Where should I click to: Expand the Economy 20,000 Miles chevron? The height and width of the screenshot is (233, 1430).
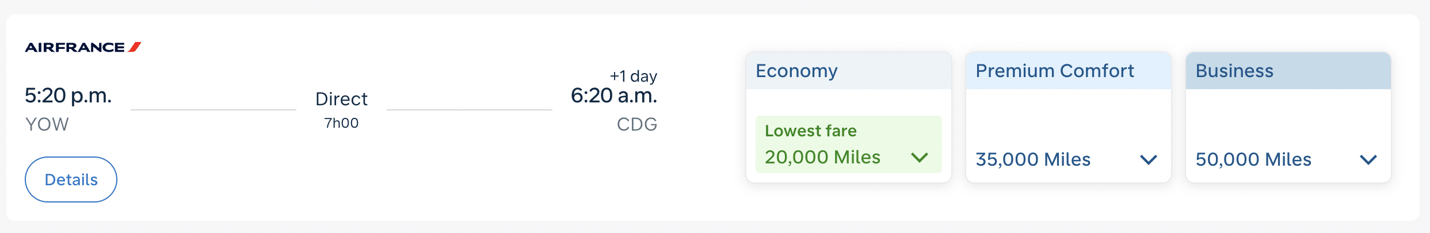coord(920,157)
